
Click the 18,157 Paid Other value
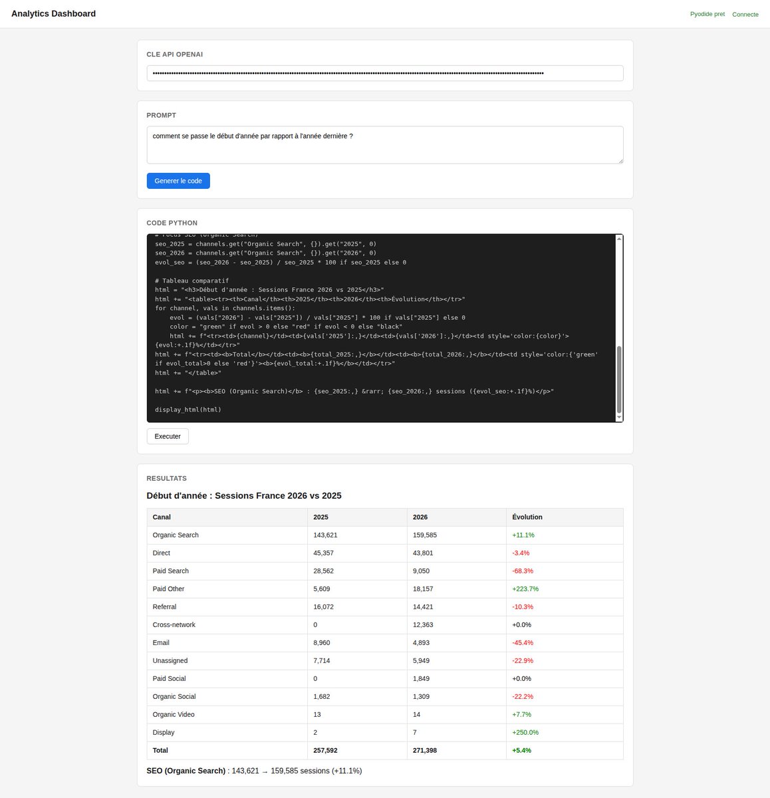(x=423, y=589)
